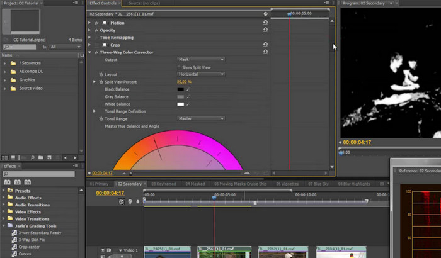Expand Tonal Range Definition
The image size is (441, 258).
(94, 111)
